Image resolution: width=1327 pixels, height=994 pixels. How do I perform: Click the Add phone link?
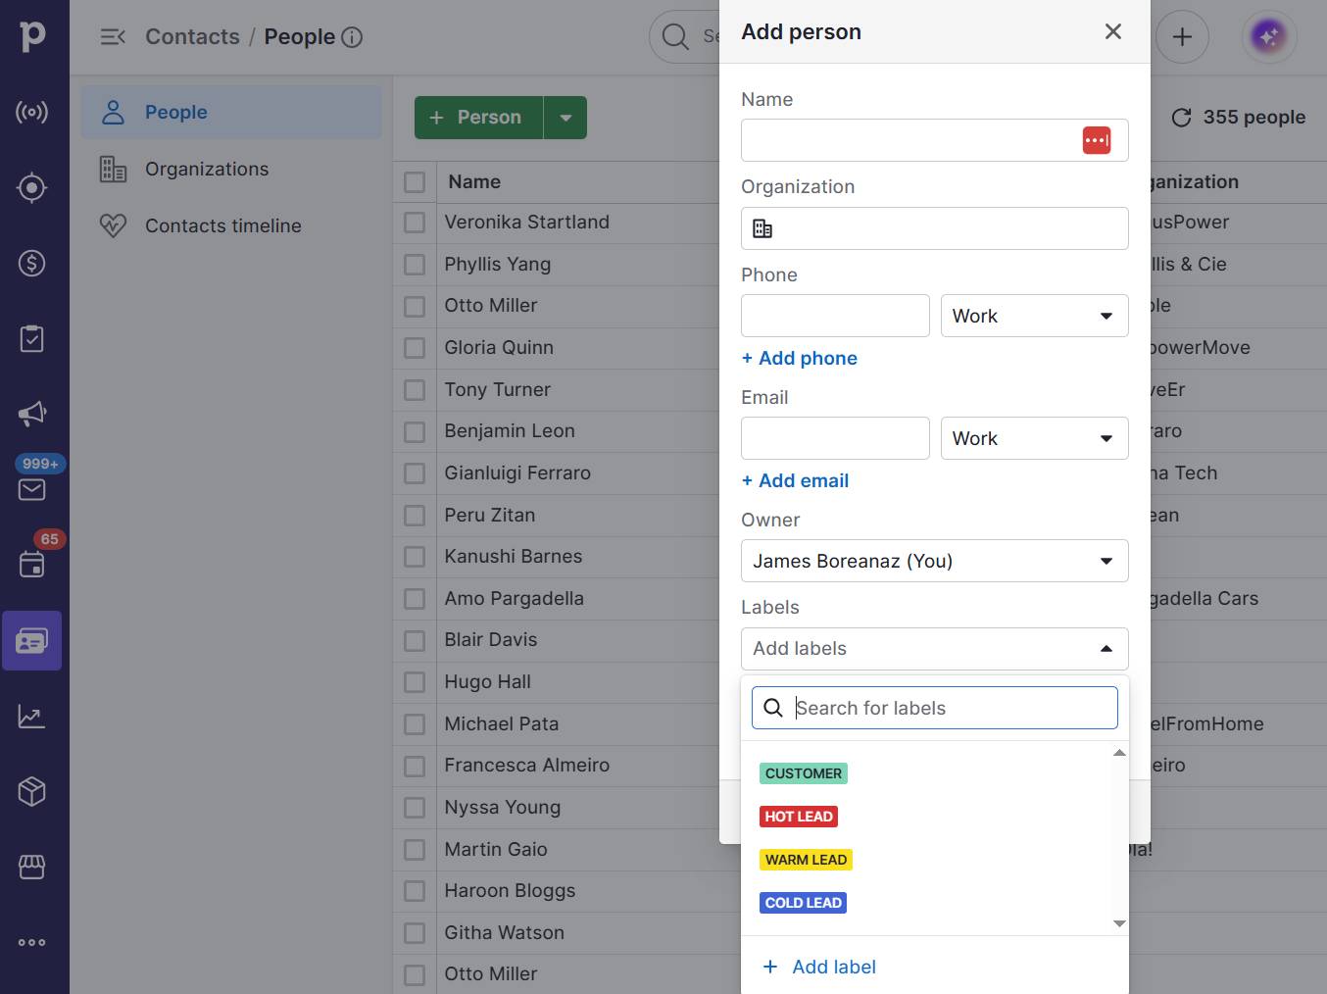point(799,359)
